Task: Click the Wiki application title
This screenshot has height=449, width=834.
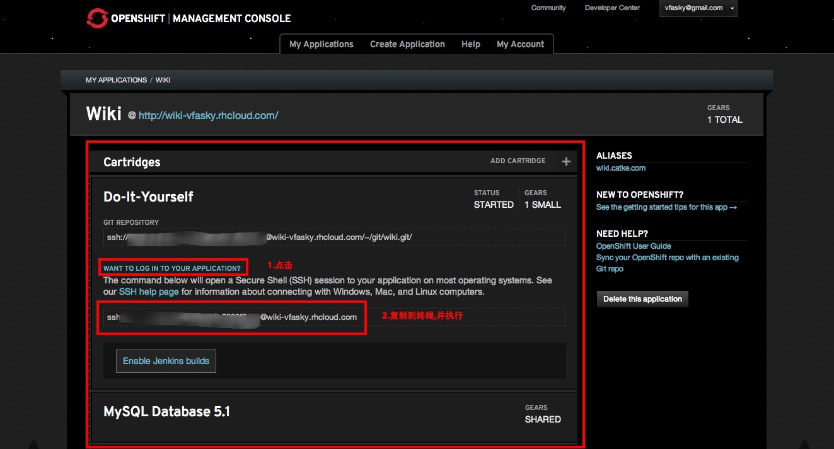Action: 103,114
